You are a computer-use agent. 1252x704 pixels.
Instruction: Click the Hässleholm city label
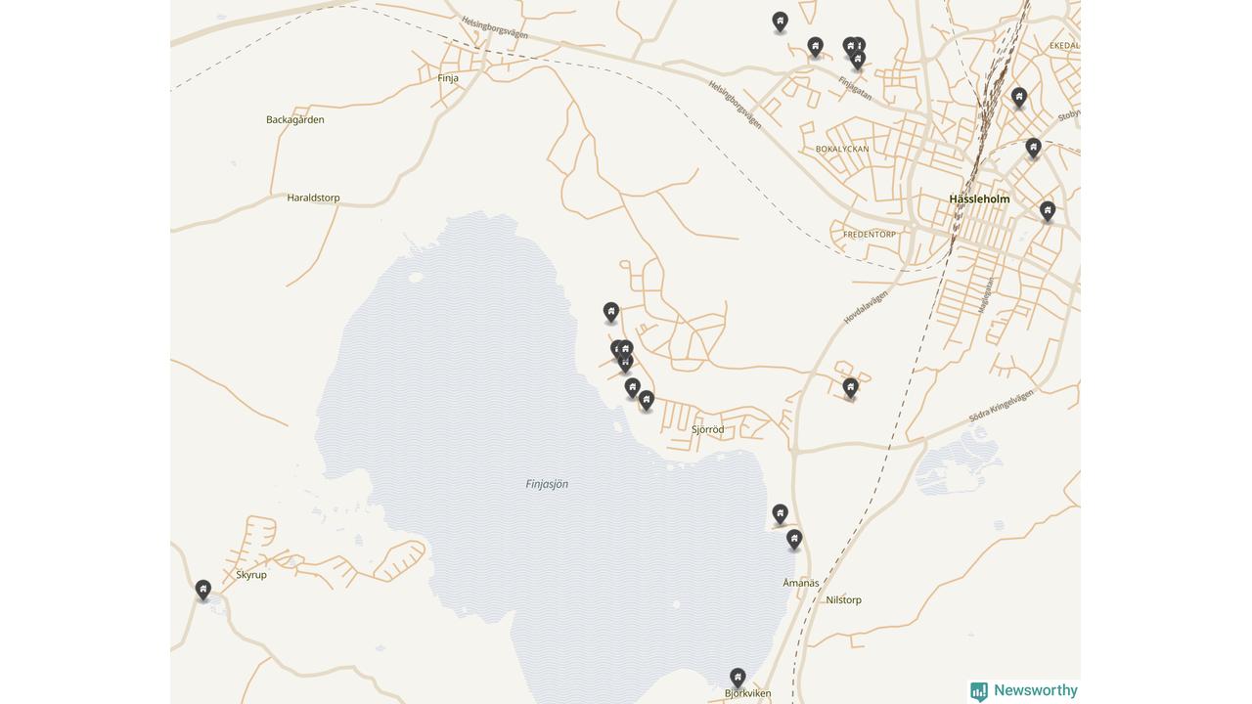click(x=979, y=198)
